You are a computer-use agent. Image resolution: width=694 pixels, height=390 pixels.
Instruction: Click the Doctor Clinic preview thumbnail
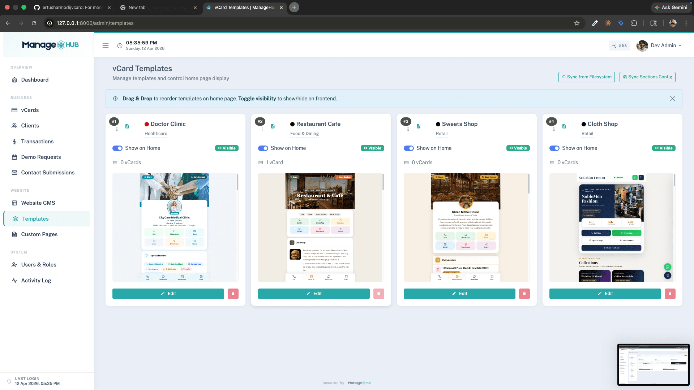tap(175, 227)
